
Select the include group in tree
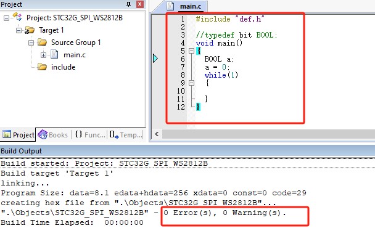click(x=63, y=67)
